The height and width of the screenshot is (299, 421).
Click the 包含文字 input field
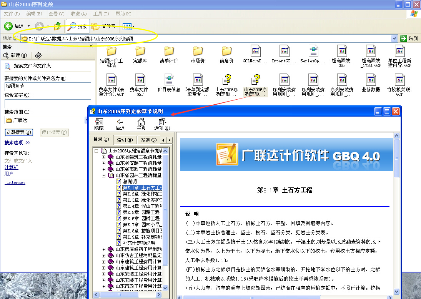point(48,103)
